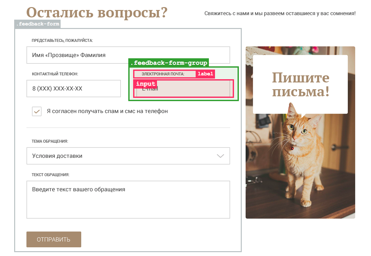Click the pink 'input' annotation tag

pos(146,84)
